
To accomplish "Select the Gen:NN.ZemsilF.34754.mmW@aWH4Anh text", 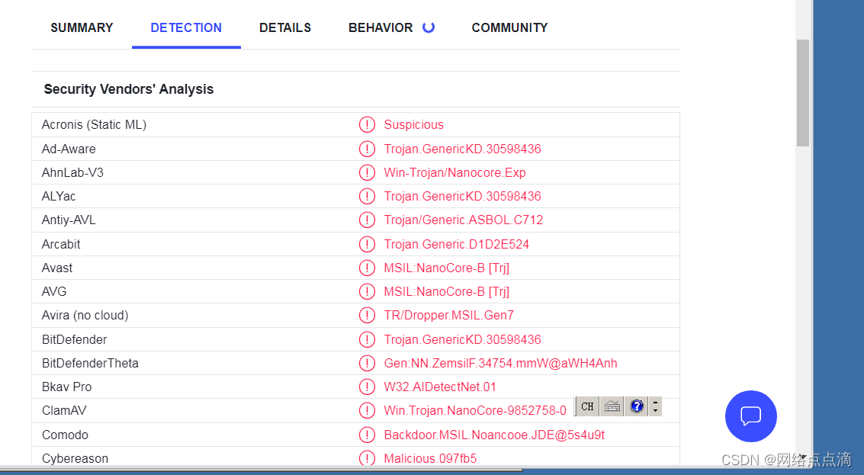I will 500,363.
